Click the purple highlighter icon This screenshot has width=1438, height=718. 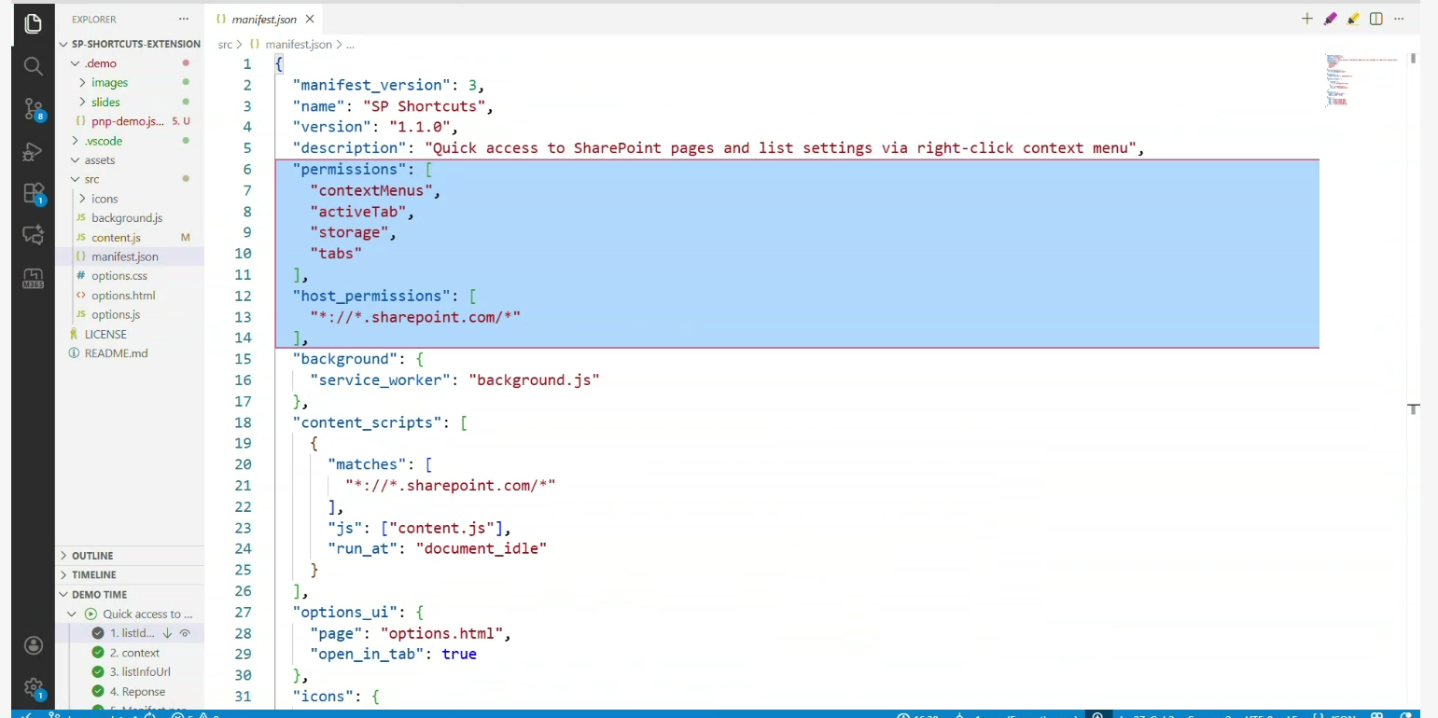(1330, 19)
